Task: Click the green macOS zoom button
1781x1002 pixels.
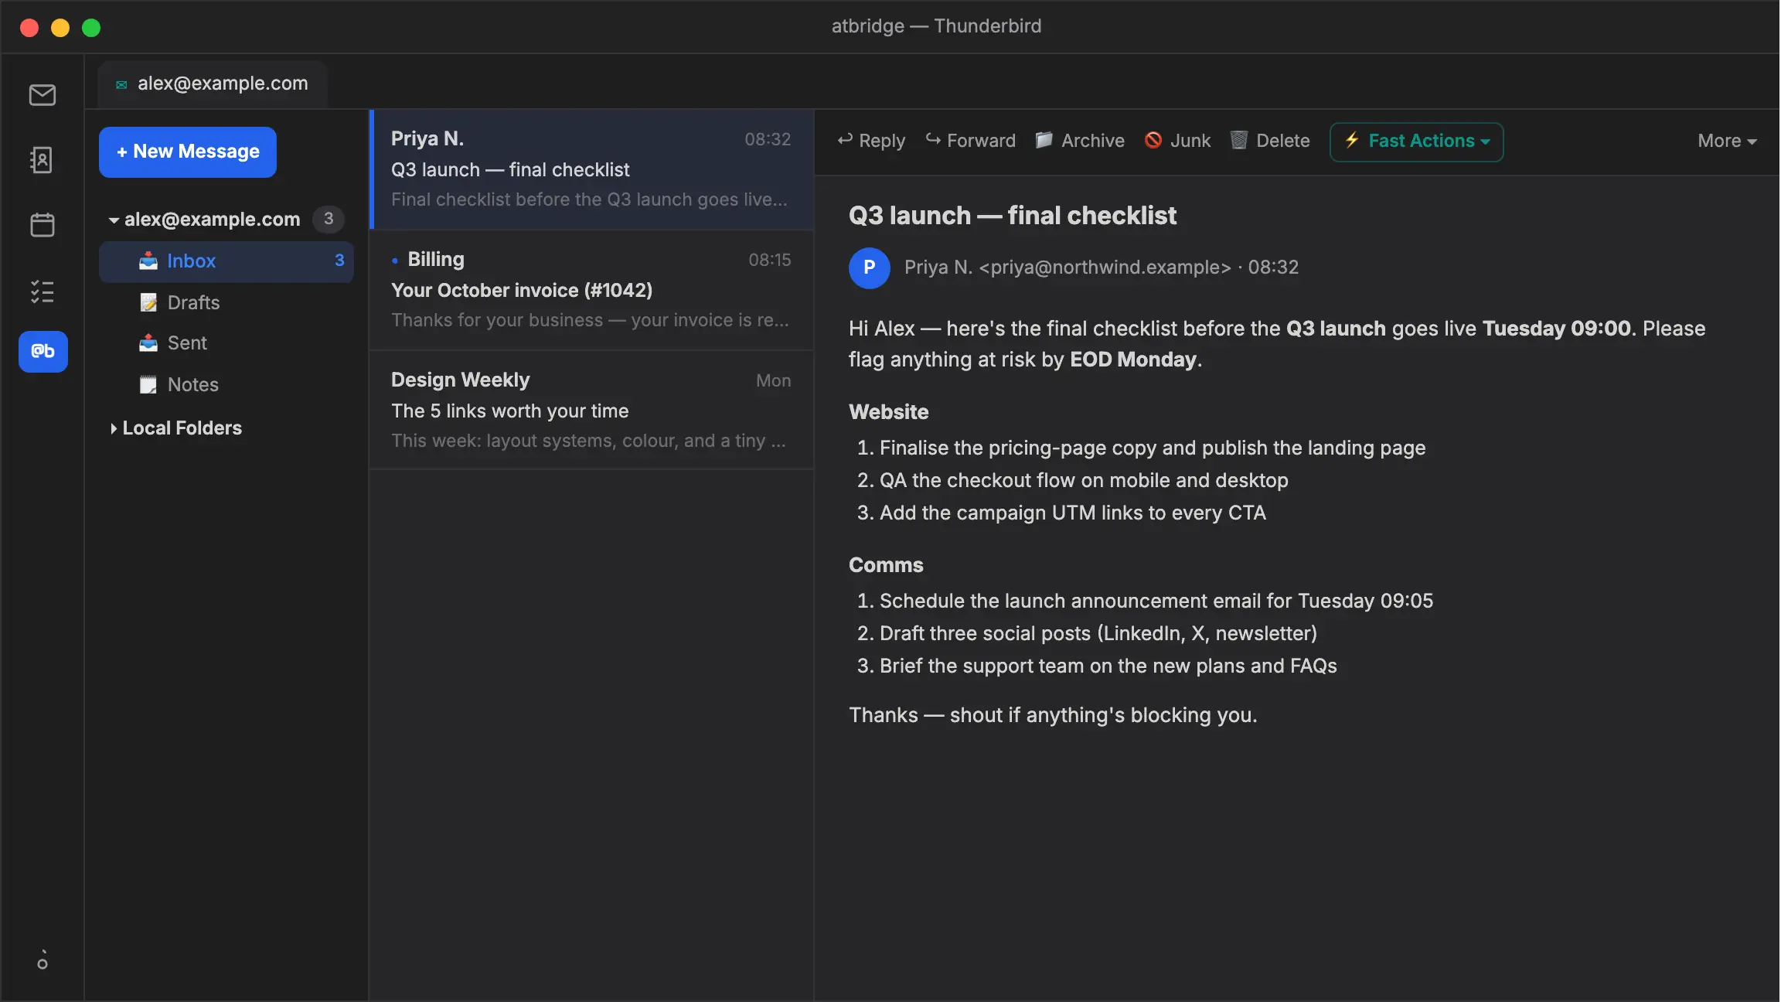Action: click(x=91, y=28)
